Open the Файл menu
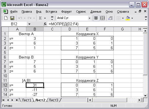This screenshot has height=109, width=149. (14, 12)
